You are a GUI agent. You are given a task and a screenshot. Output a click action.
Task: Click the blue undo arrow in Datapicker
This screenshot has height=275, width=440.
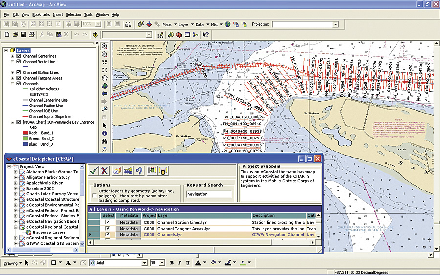click(139, 170)
